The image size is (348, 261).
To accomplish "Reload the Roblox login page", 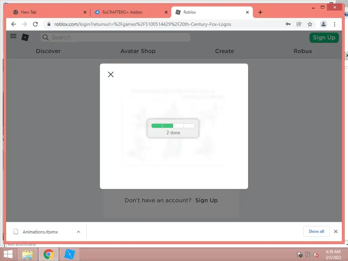I will [x=35, y=24].
